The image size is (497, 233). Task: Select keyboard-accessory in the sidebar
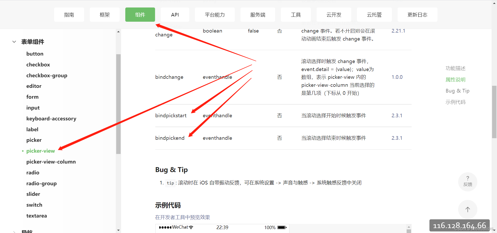(51, 118)
